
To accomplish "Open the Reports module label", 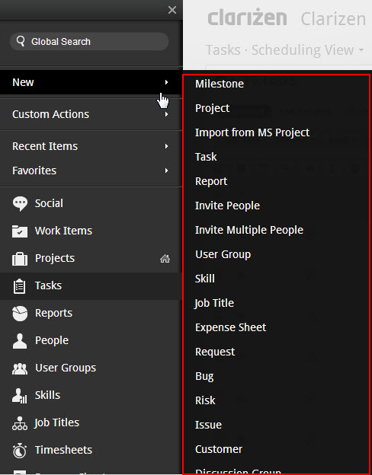I will (x=53, y=313).
